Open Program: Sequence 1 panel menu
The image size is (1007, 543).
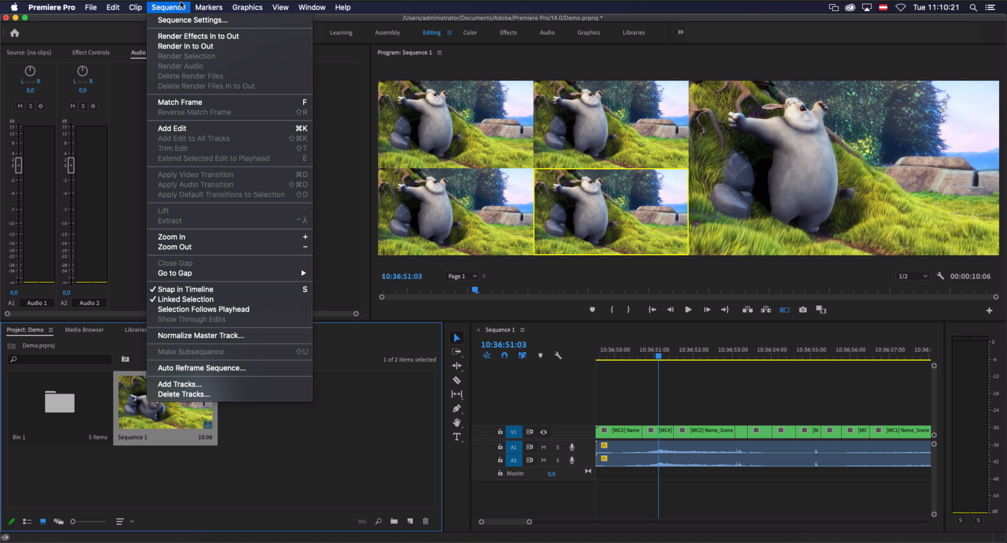click(x=440, y=53)
